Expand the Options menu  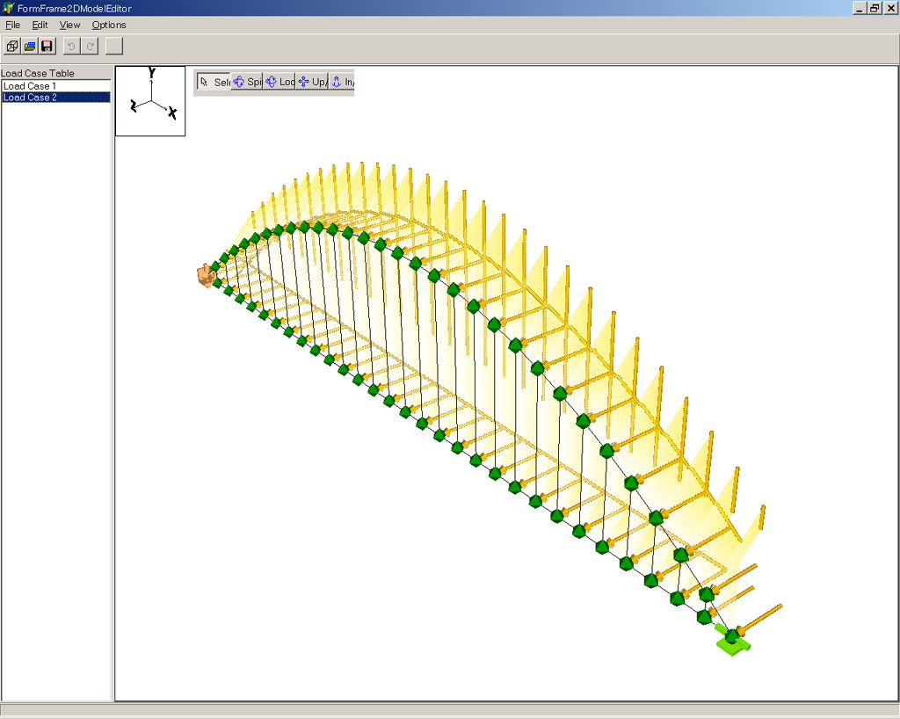click(x=109, y=25)
